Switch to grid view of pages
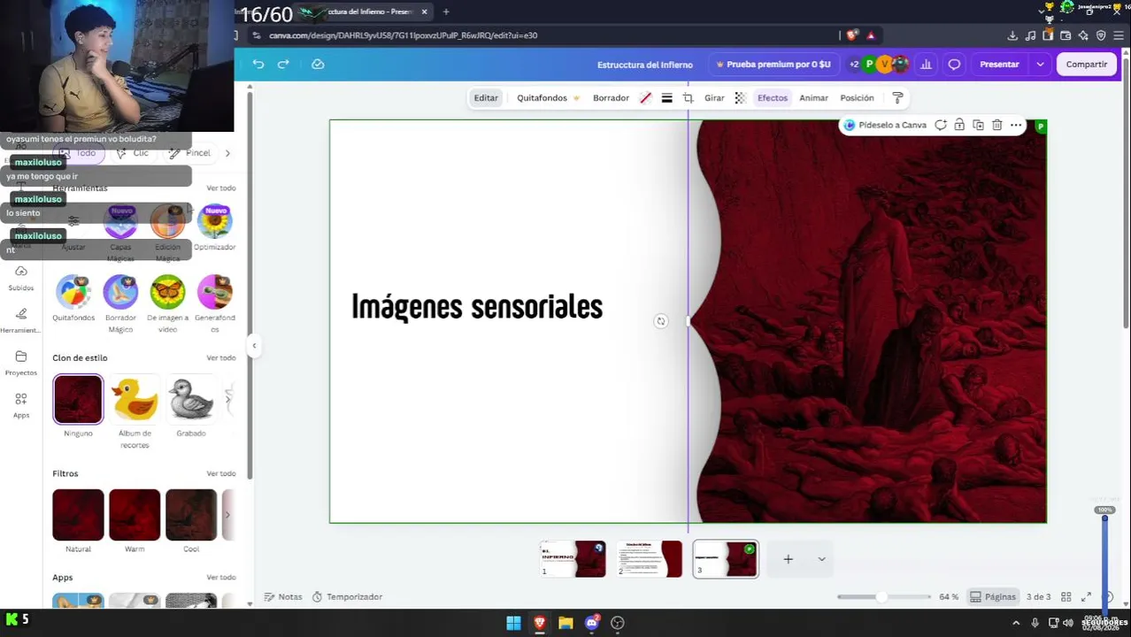Screen dimensions: 1131x637 tap(1066, 597)
